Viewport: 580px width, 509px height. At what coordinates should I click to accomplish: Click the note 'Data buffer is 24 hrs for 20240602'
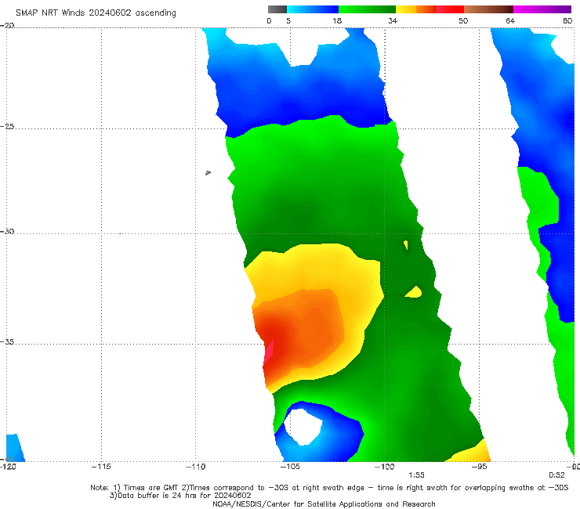pos(180,496)
